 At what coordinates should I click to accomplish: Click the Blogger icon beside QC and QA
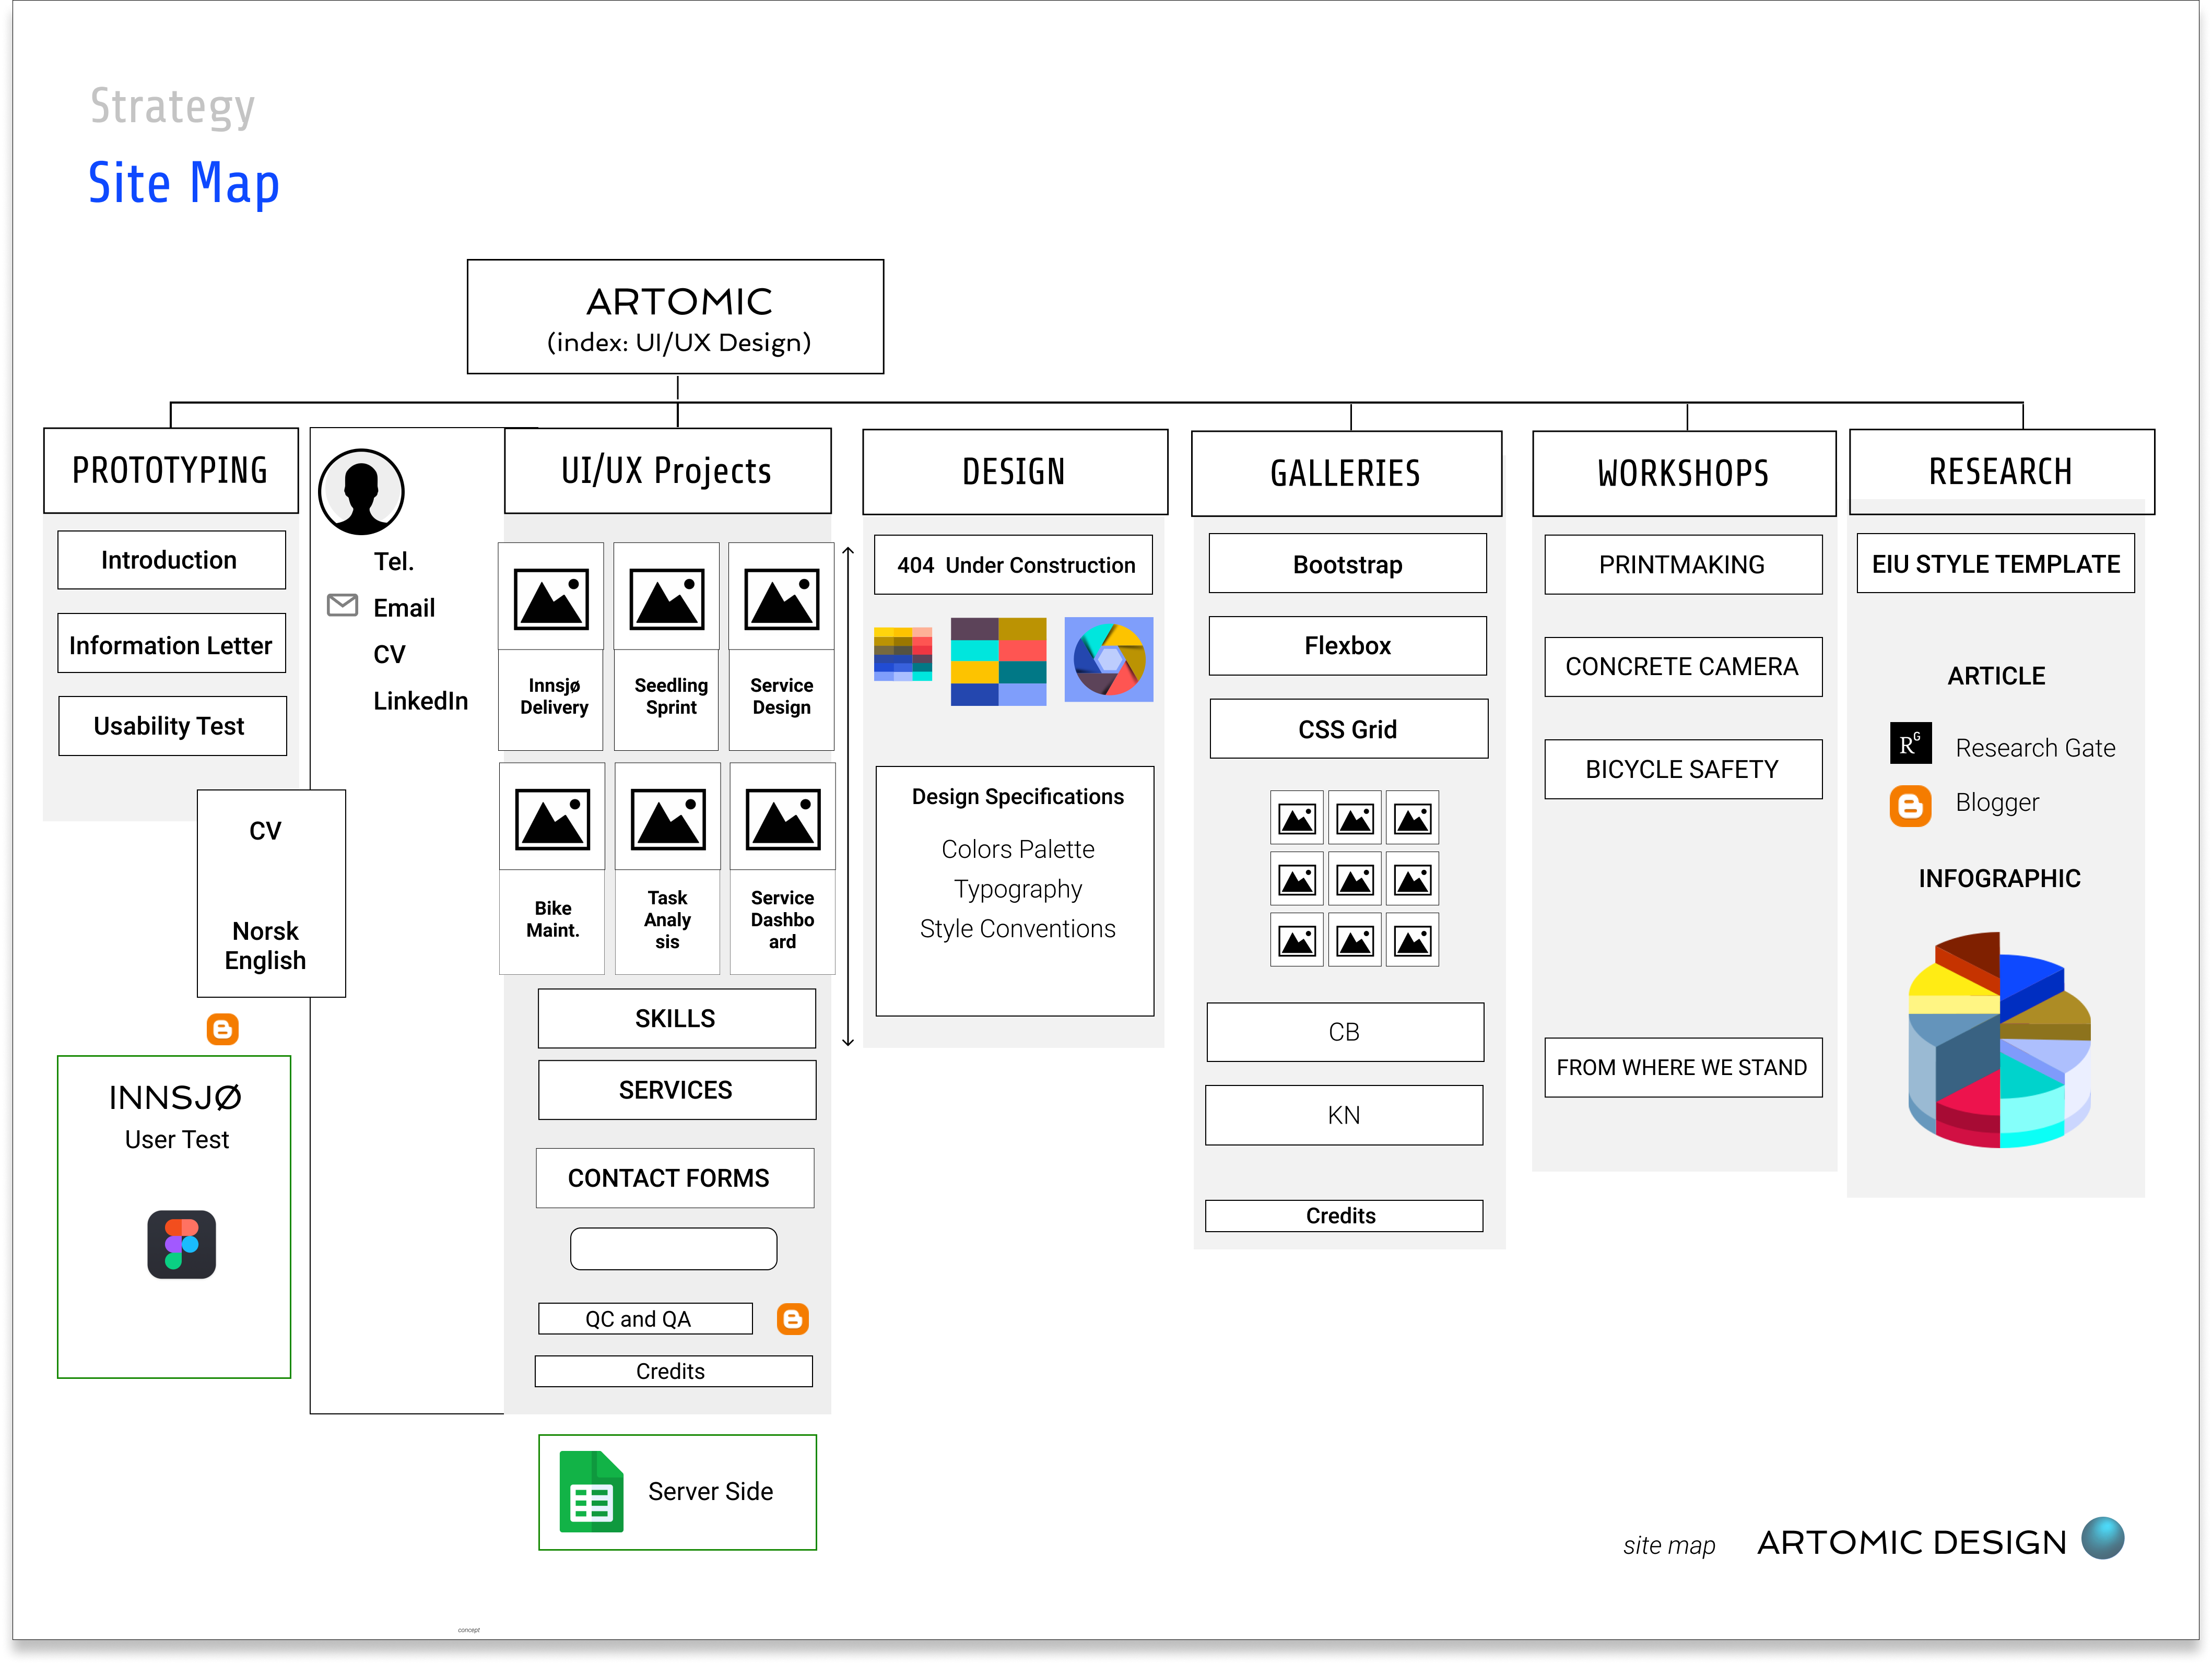(792, 1319)
